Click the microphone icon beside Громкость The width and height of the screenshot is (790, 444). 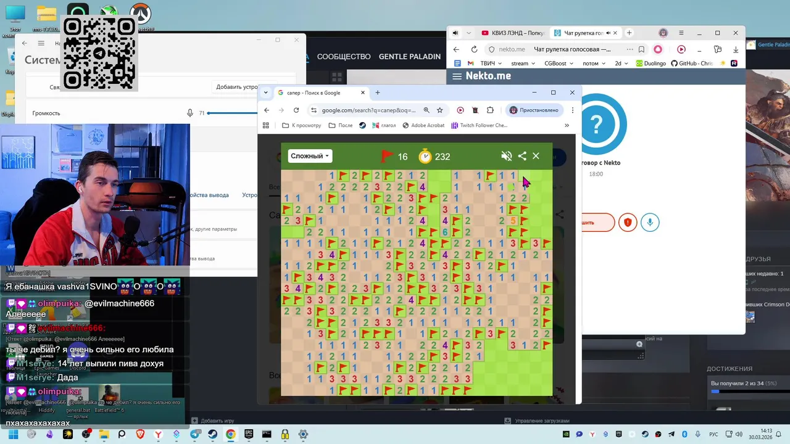190,113
